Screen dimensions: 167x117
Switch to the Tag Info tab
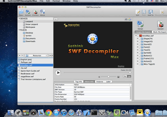79,82
